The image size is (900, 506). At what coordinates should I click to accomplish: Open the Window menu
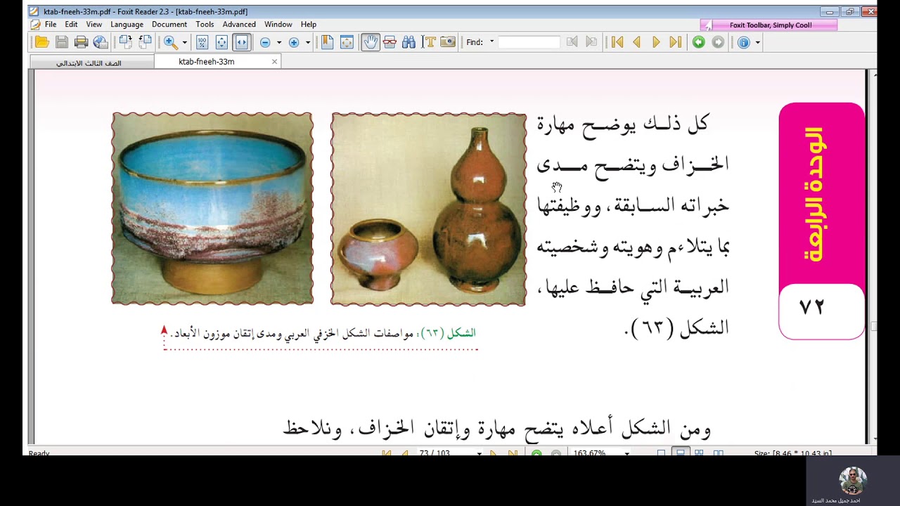278,24
